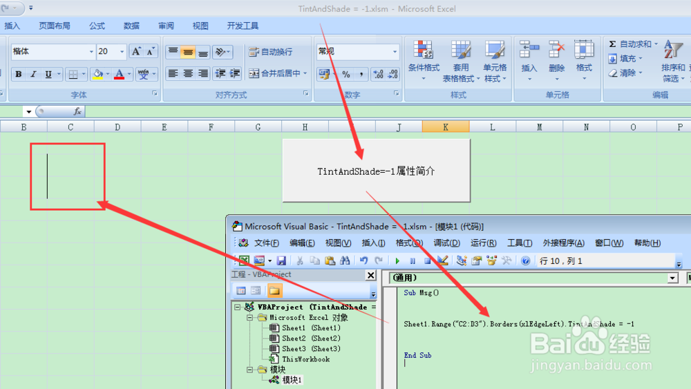The width and height of the screenshot is (691, 389).
Task: Apply percent style number format
Action: click(x=346, y=74)
